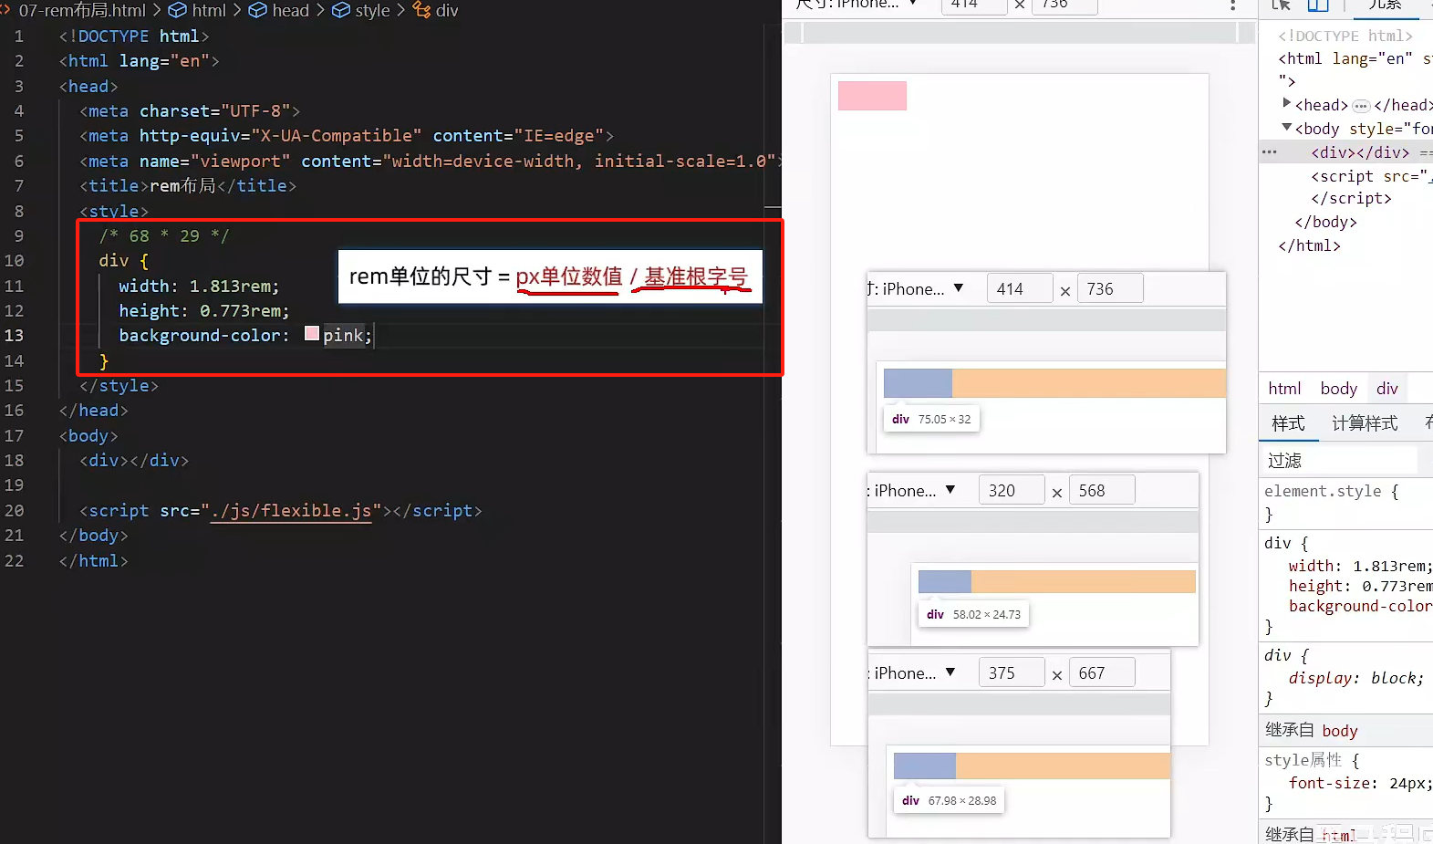Viewport: 1433px width, 844px height.
Task: Click the ellipsis badge inside <head> node
Action: coord(1361,106)
